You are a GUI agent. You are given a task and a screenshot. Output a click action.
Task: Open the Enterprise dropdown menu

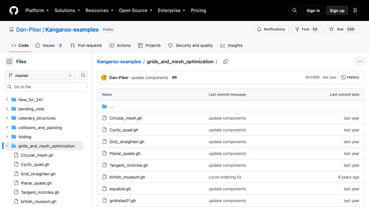[x=171, y=10]
